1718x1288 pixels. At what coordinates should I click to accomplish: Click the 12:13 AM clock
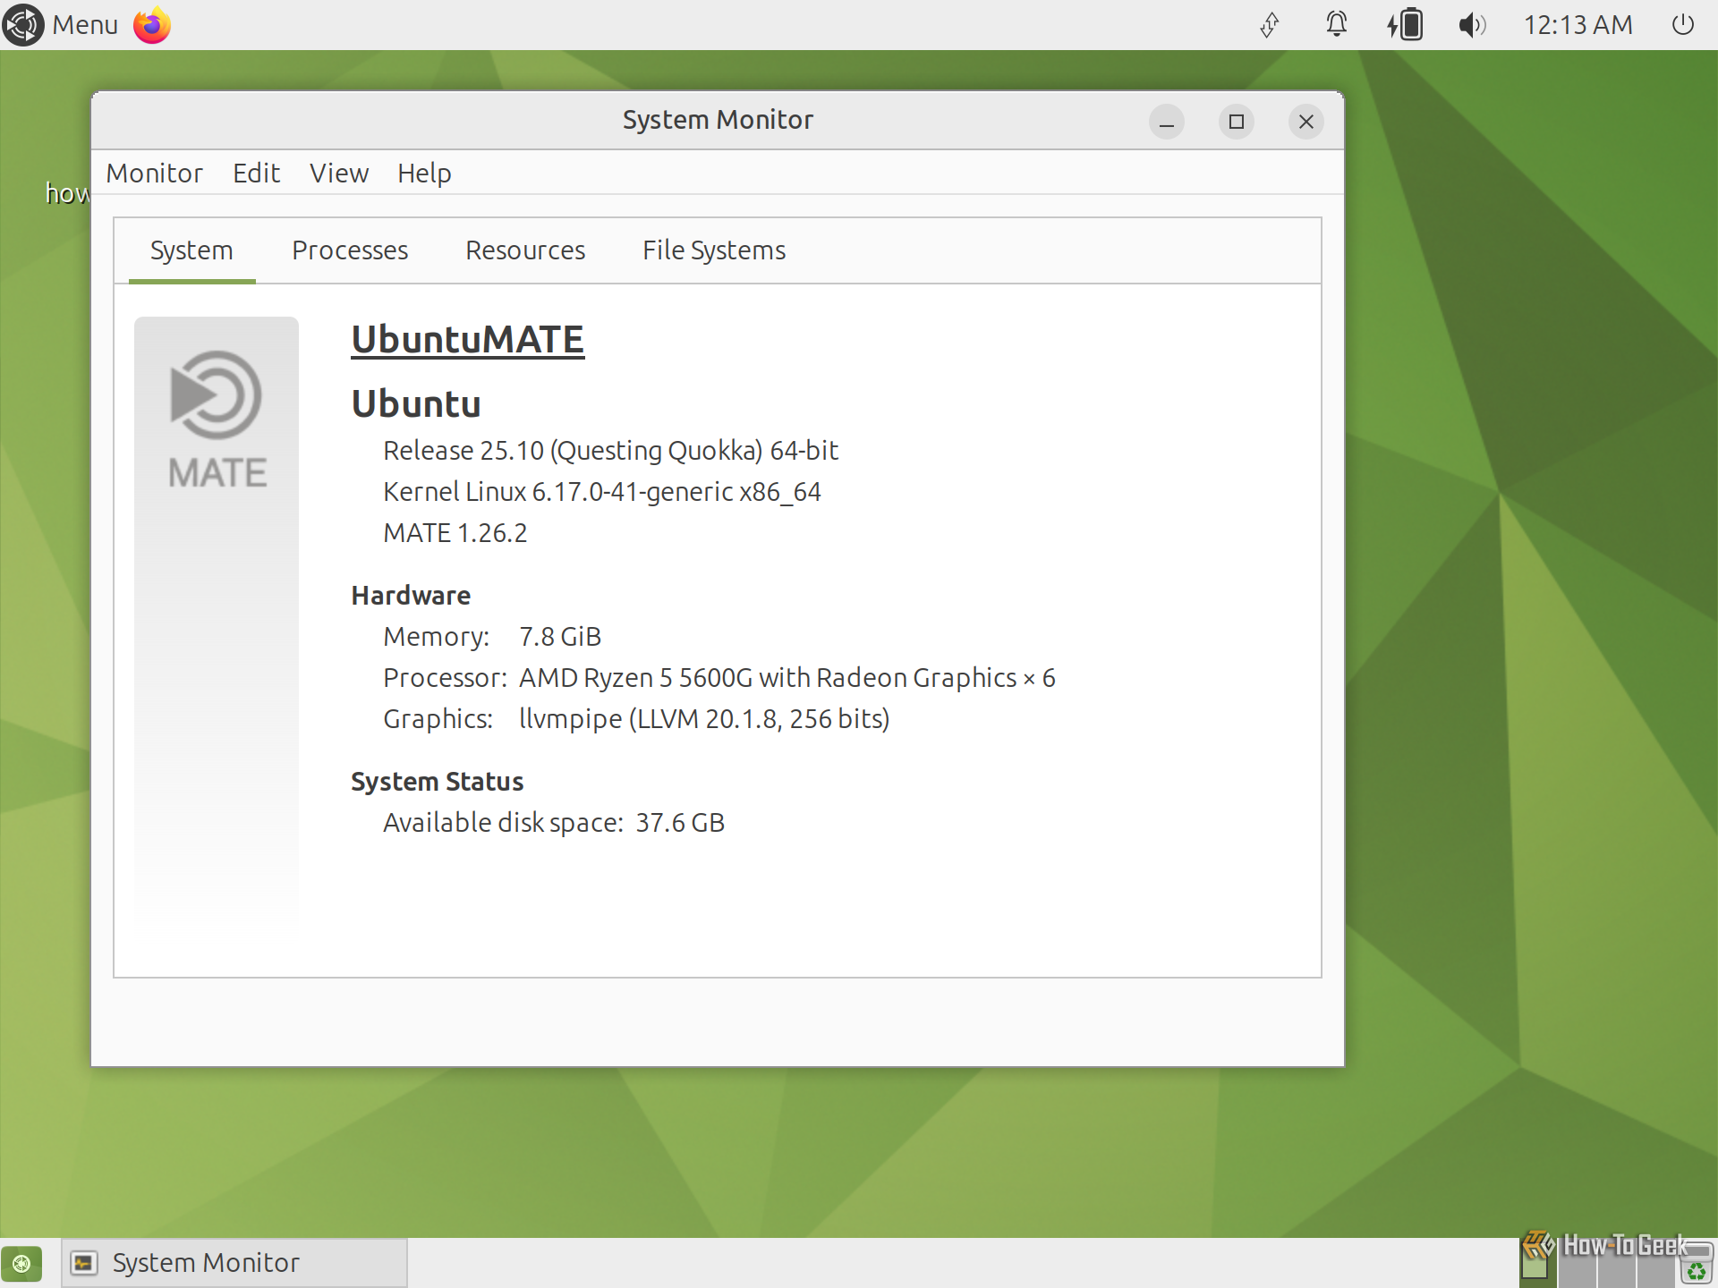pyautogui.click(x=1578, y=24)
